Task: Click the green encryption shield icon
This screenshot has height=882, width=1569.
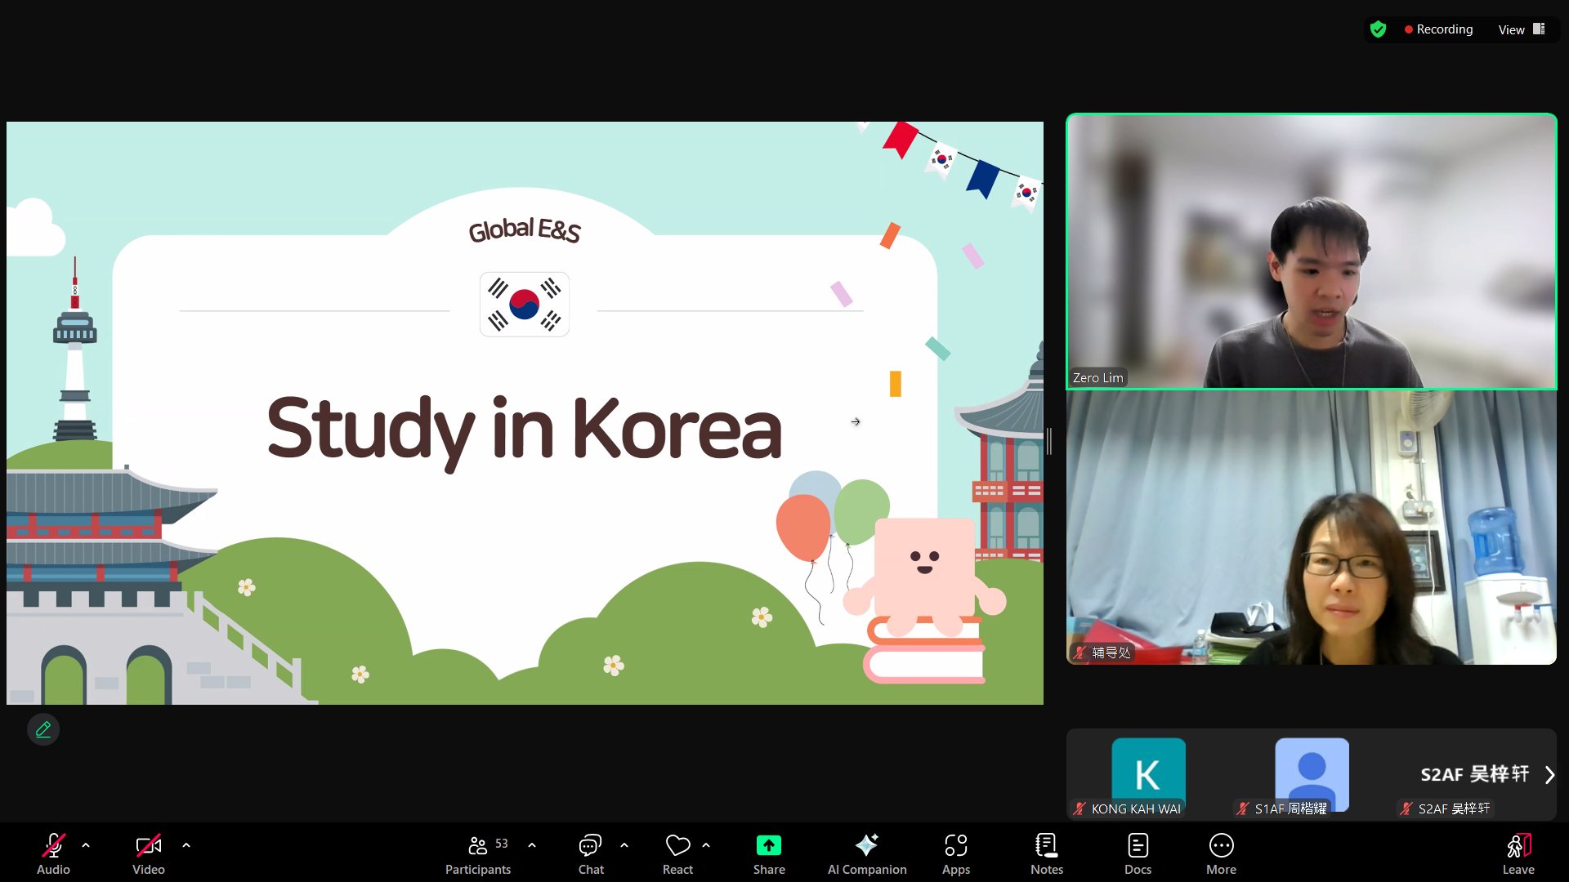Action: [1378, 29]
